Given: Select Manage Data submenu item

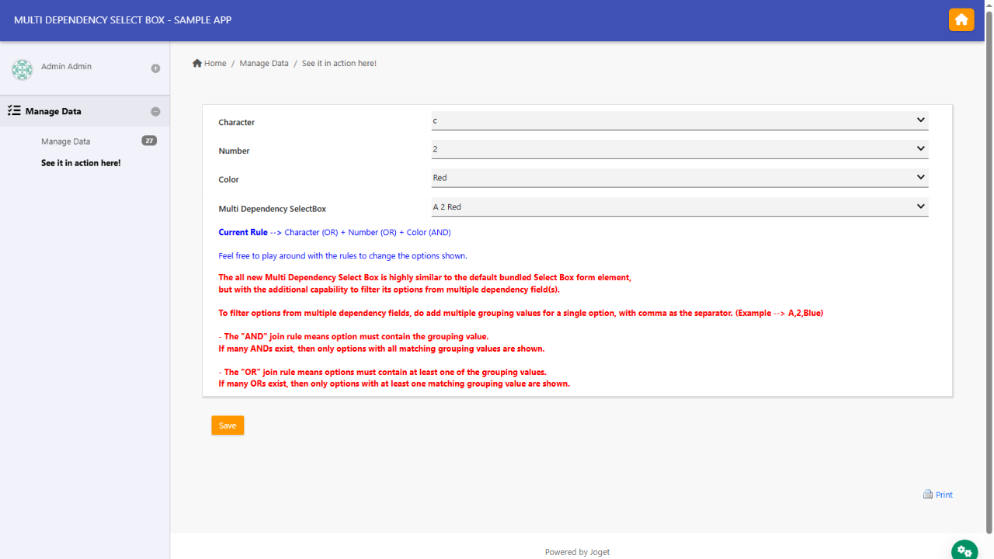Looking at the screenshot, I should [66, 141].
